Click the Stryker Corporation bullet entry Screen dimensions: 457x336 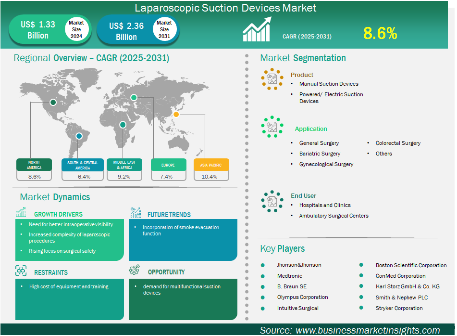tap(399, 308)
